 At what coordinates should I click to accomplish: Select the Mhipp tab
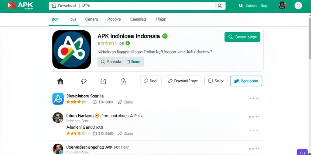coord(161,19)
